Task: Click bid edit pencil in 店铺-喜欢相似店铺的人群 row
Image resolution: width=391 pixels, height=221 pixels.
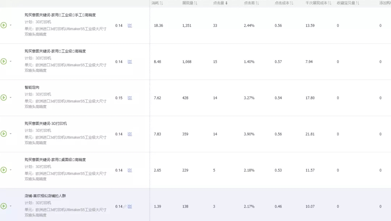Action: [125, 207]
